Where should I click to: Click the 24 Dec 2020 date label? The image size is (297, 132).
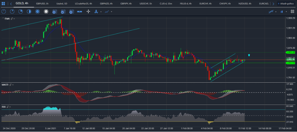click(9, 129)
